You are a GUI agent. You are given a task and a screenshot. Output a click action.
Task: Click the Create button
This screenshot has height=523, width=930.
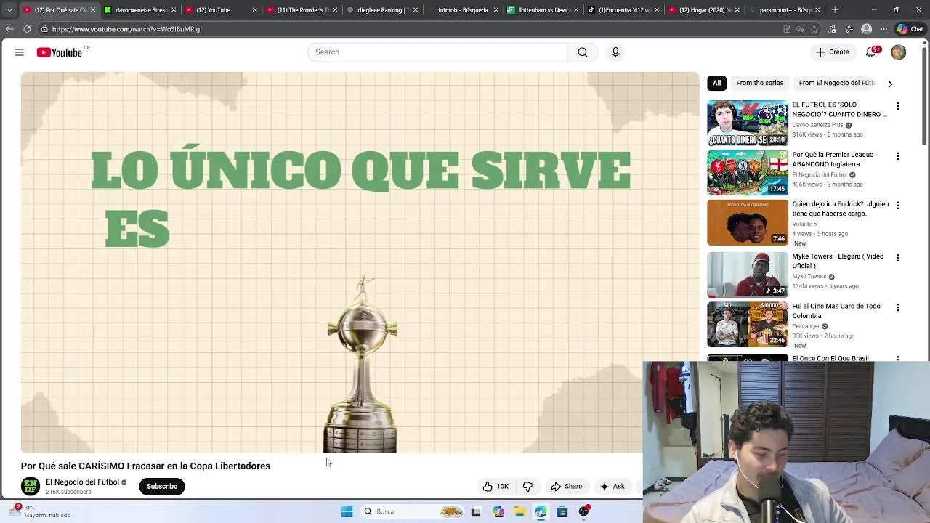pyautogui.click(x=832, y=52)
